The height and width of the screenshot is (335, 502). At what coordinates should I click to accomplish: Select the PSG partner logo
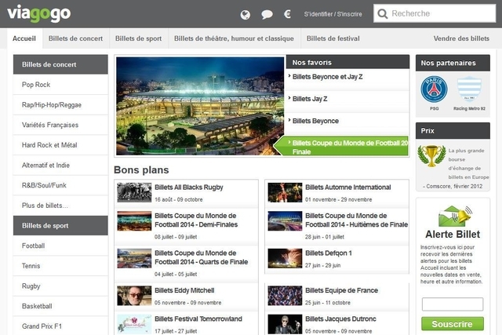[x=434, y=89]
